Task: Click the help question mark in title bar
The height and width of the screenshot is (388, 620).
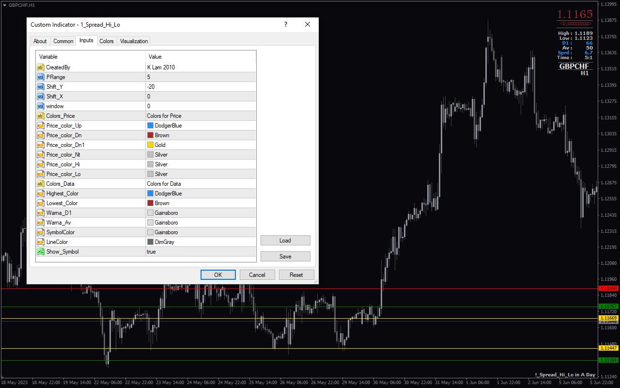Action: pos(285,25)
